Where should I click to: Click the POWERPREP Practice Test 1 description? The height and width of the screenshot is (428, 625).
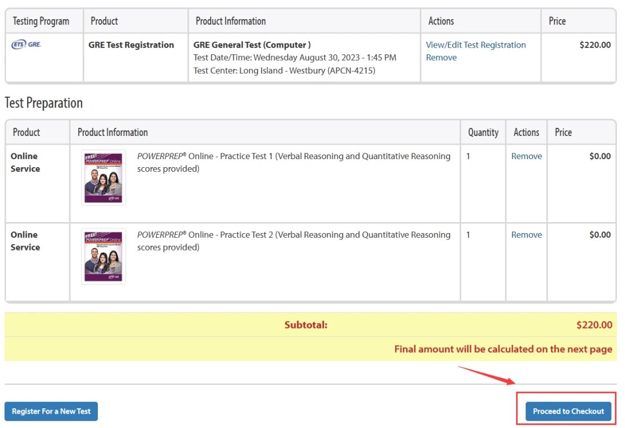(x=293, y=162)
